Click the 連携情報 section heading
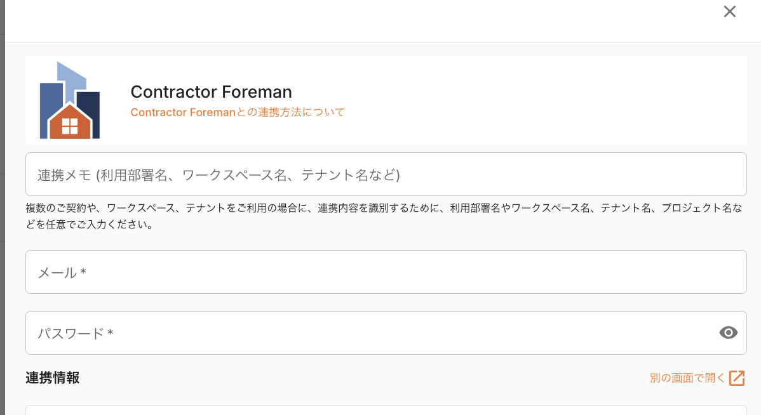This screenshot has height=415, width=761. coord(53,378)
